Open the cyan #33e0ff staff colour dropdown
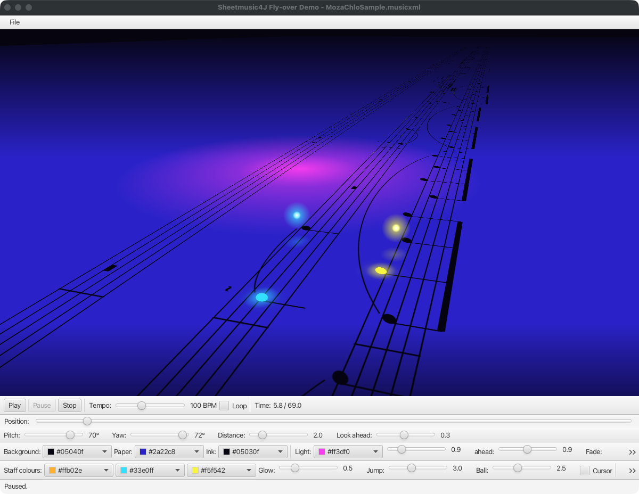Screen dimensions: 639x494 tap(150, 471)
